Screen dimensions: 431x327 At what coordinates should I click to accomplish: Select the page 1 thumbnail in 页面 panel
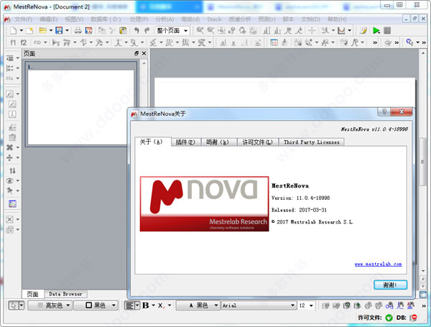coord(80,104)
